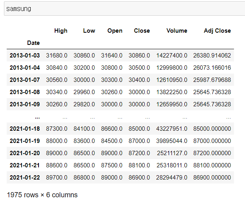
Task: Click Open value 30260.0
Action: (112, 92)
